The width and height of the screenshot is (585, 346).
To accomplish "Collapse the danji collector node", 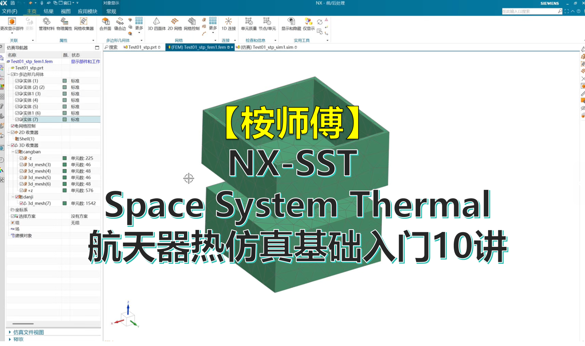I will pyautogui.click(x=13, y=197).
